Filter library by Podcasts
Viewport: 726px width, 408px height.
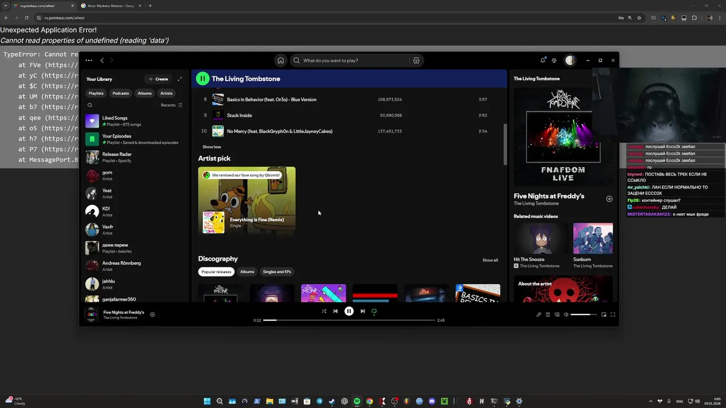pos(120,93)
